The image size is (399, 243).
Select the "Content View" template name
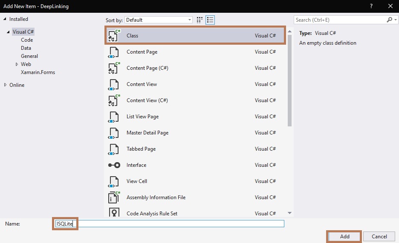(x=142, y=84)
